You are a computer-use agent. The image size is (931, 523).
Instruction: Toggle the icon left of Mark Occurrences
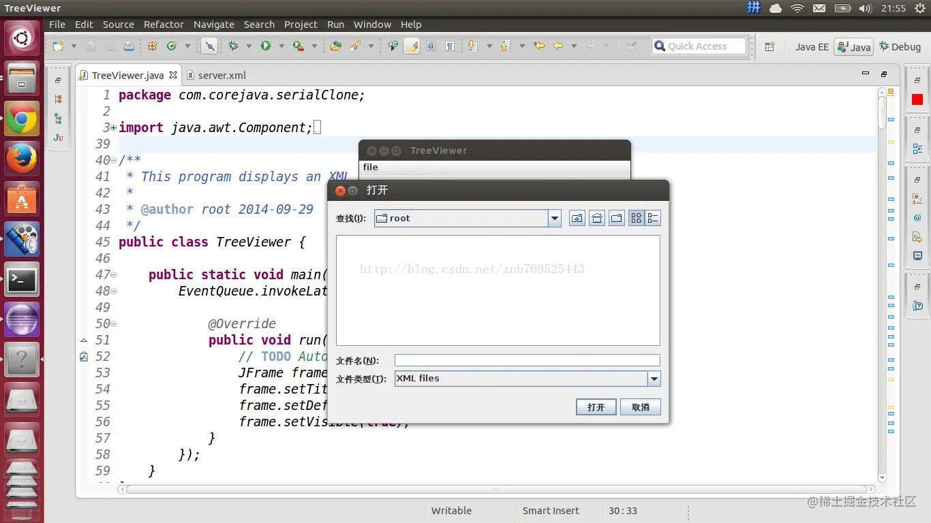(393, 46)
